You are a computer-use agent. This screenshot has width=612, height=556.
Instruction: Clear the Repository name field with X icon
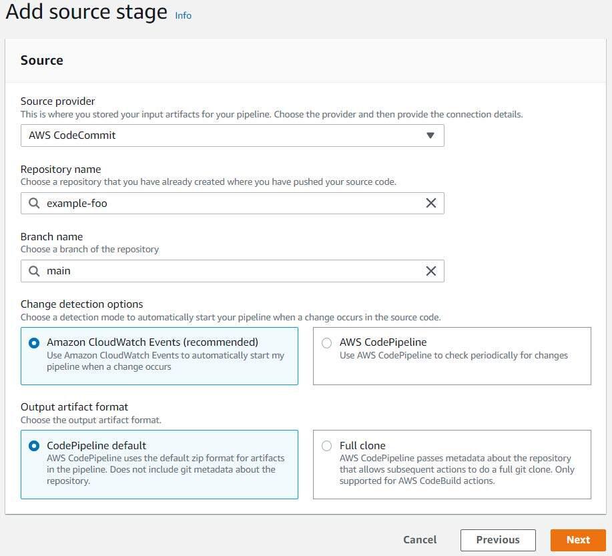(431, 203)
